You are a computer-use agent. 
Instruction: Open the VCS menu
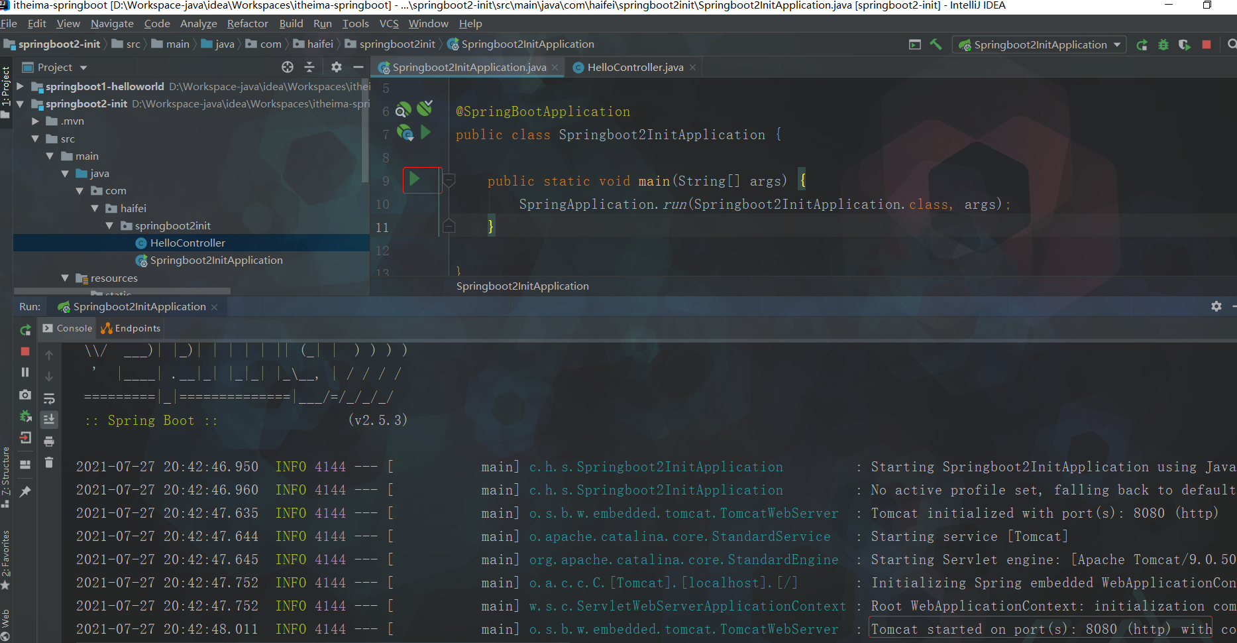click(389, 24)
